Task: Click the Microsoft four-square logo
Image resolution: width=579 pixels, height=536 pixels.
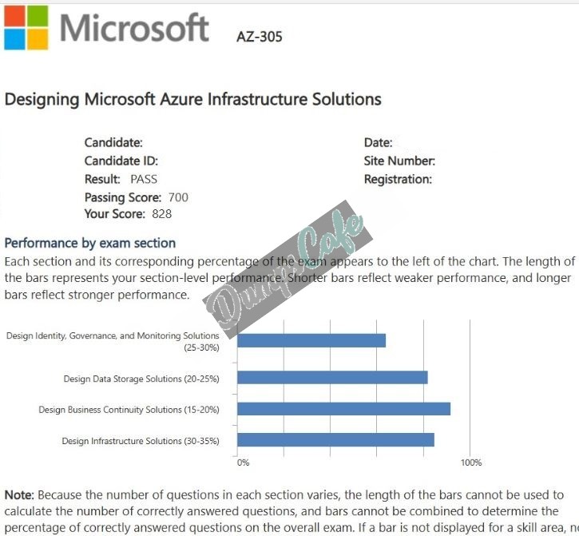Action: [26, 27]
